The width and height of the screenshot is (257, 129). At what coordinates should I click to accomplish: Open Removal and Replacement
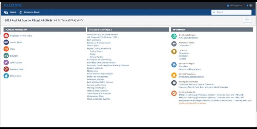pyautogui.click(x=190, y=69)
